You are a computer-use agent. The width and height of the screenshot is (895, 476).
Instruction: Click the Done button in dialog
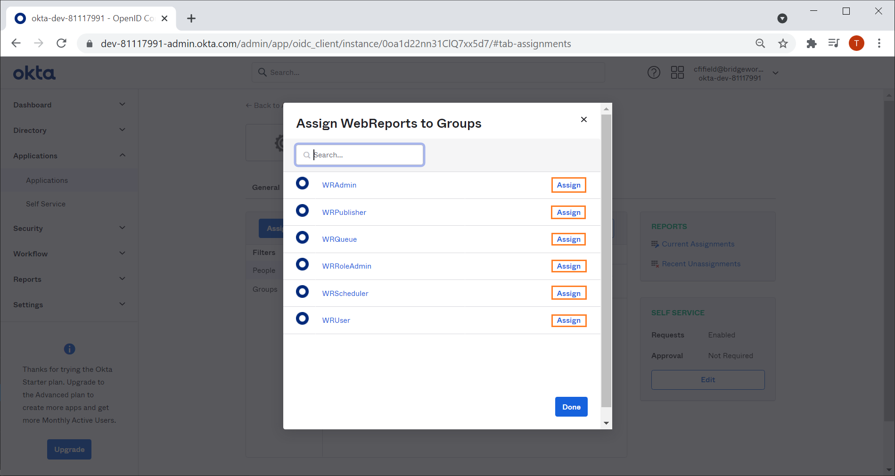pos(571,407)
